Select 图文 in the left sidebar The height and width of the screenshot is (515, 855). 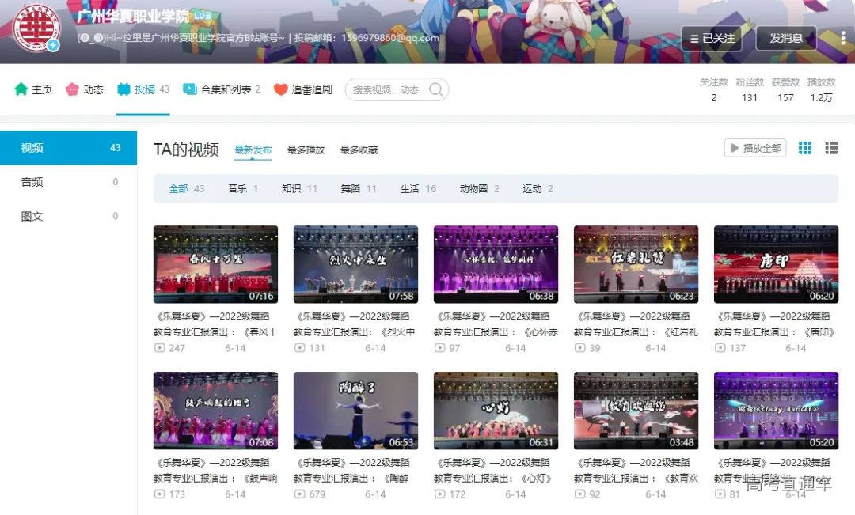point(31,215)
